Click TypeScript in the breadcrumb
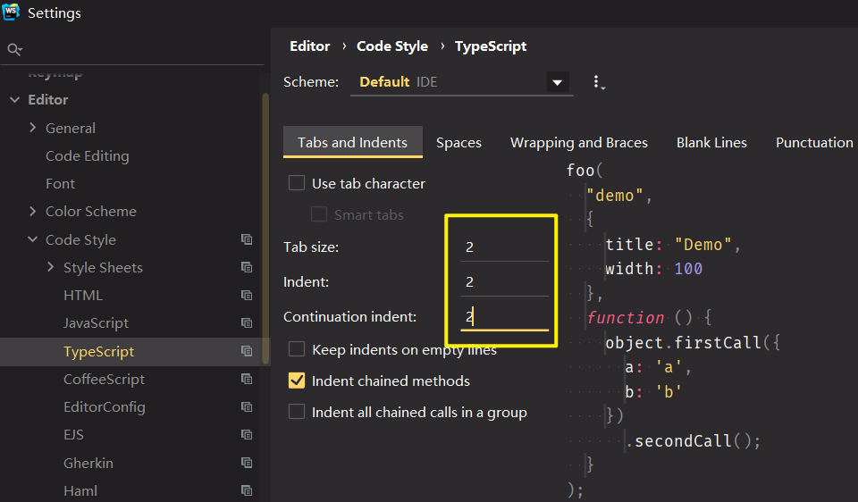Image resolution: width=858 pixels, height=502 pixels. pos(491,46)
